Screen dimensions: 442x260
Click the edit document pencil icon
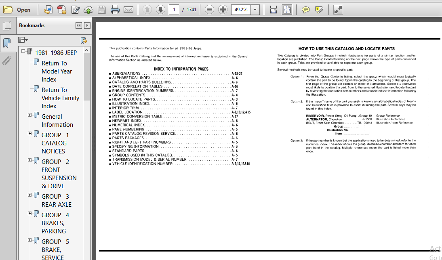pyautogui.click(x=75, y=10)
